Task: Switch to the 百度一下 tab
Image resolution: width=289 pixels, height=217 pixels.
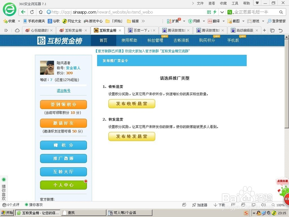Action: 141,30
